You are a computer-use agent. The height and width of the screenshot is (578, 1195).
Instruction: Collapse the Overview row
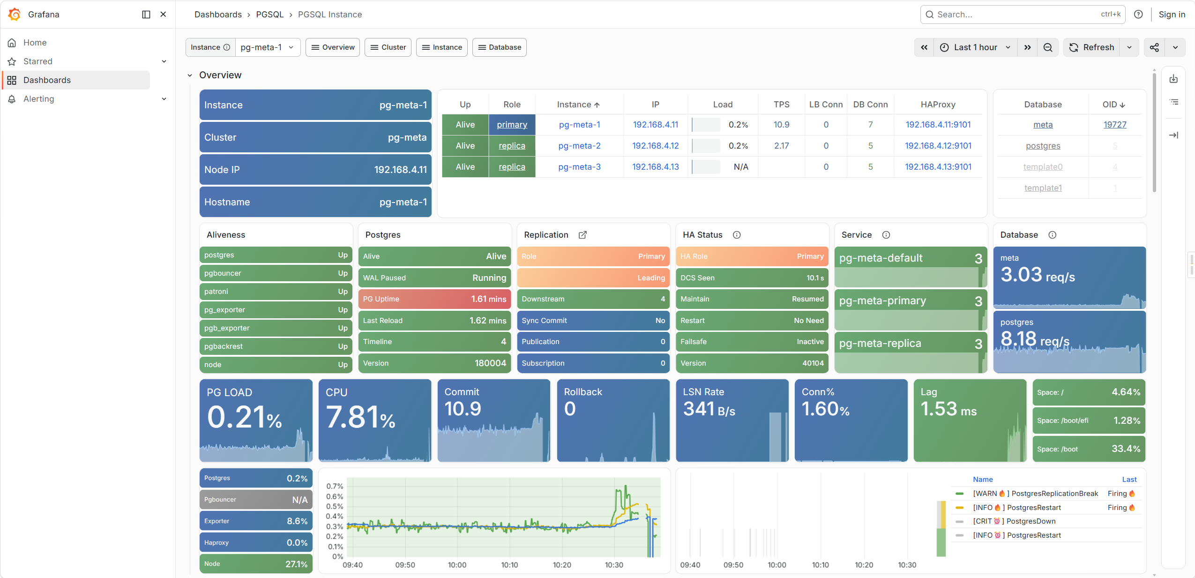point(190,75)
